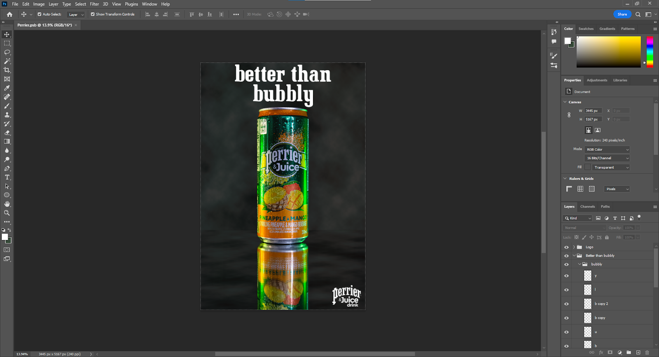Select the Pen tool
659x357 pixels.
tap(7, 168)
